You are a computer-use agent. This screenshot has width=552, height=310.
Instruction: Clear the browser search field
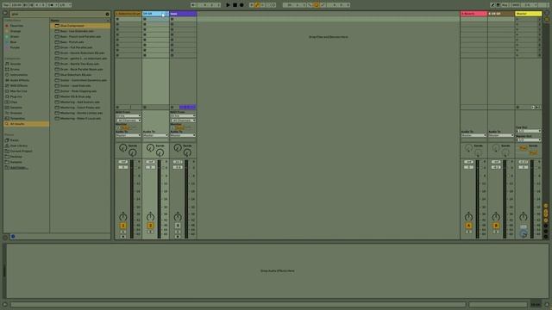(107, 14)
